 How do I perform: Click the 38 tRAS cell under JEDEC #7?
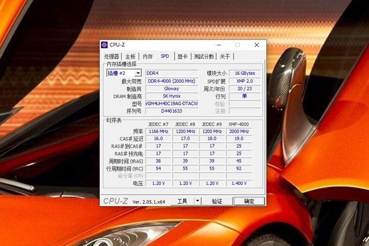point(158,161)
